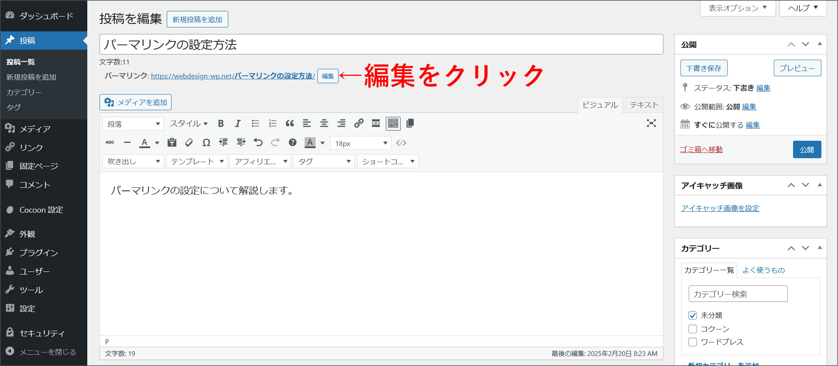Paste as plain text
This screenshot has height=366, width=838.
tap(172, 142)
